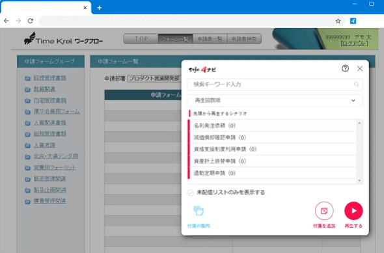Open a new browser tab with plus
This screenshot has height=253, width=384.
99,8
